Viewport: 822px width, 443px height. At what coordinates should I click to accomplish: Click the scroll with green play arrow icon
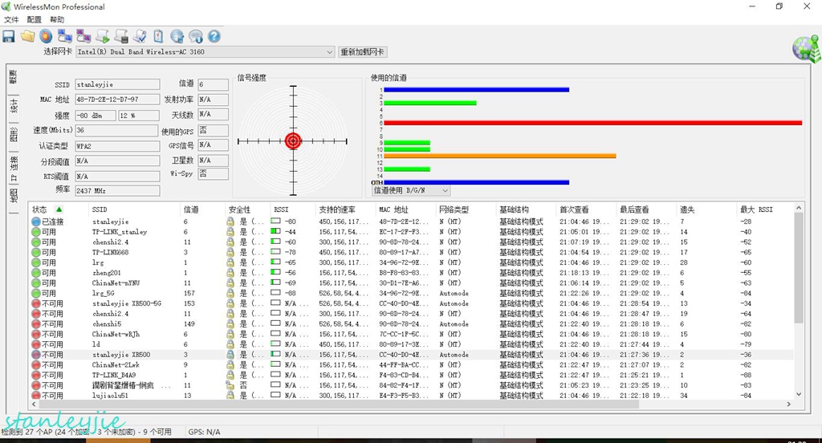[103, 36]
